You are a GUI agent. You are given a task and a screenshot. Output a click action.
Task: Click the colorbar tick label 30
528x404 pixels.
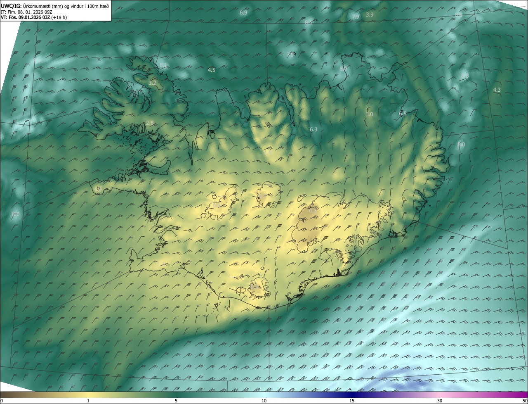tap(440, 401)
